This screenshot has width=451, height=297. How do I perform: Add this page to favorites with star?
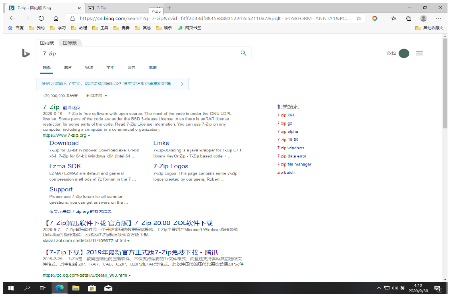click(359, 18)
